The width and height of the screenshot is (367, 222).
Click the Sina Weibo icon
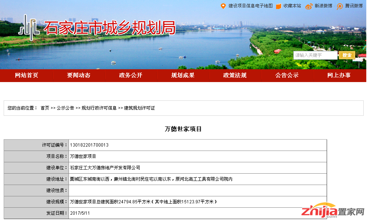309,6
